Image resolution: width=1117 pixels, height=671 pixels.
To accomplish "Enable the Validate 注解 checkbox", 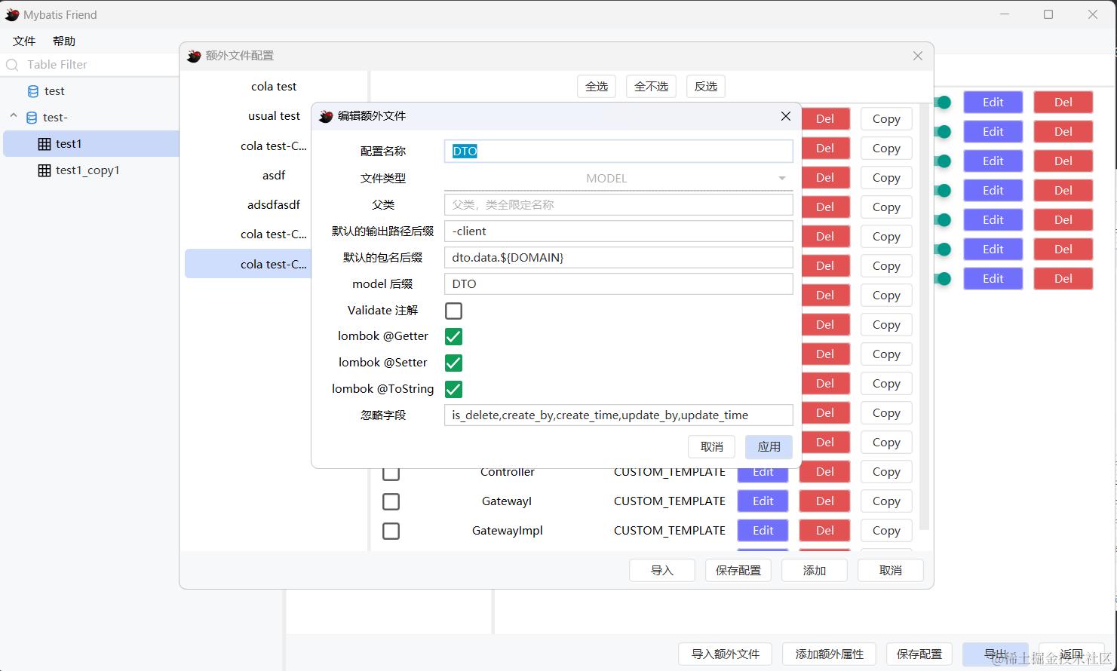I will (453, 311).
